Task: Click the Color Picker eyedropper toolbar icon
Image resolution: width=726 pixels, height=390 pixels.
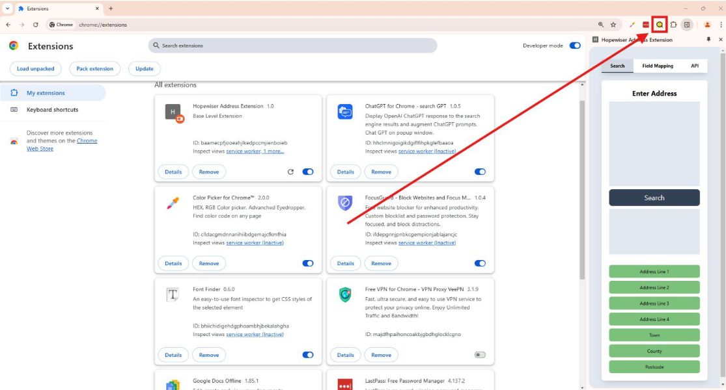Action: [x=632, y=25]
